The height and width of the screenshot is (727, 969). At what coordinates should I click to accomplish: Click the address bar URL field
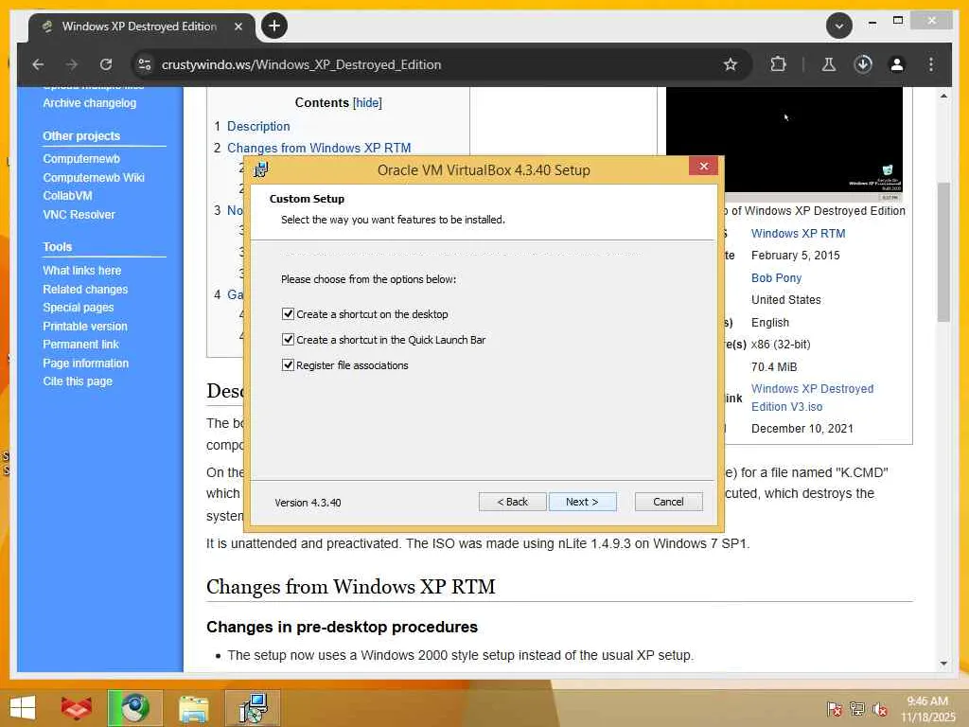coord(432,64)
